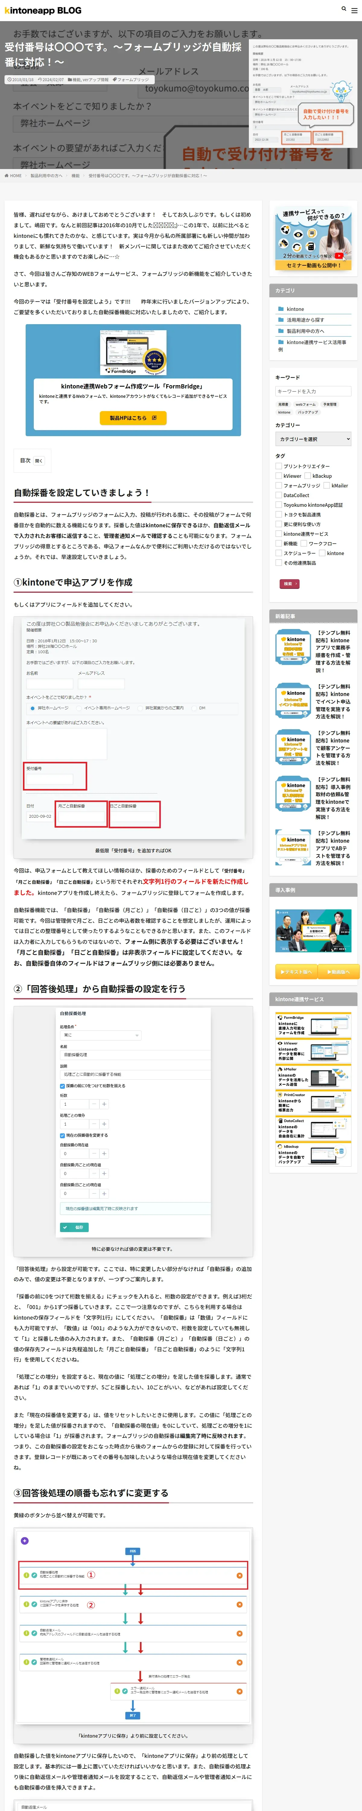
Task: Click HOME in the breadcrumb
Action: pos(15,176)
